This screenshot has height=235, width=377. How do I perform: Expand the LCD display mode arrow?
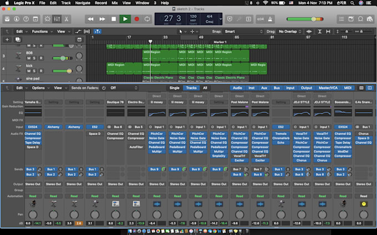click(221, 19)
